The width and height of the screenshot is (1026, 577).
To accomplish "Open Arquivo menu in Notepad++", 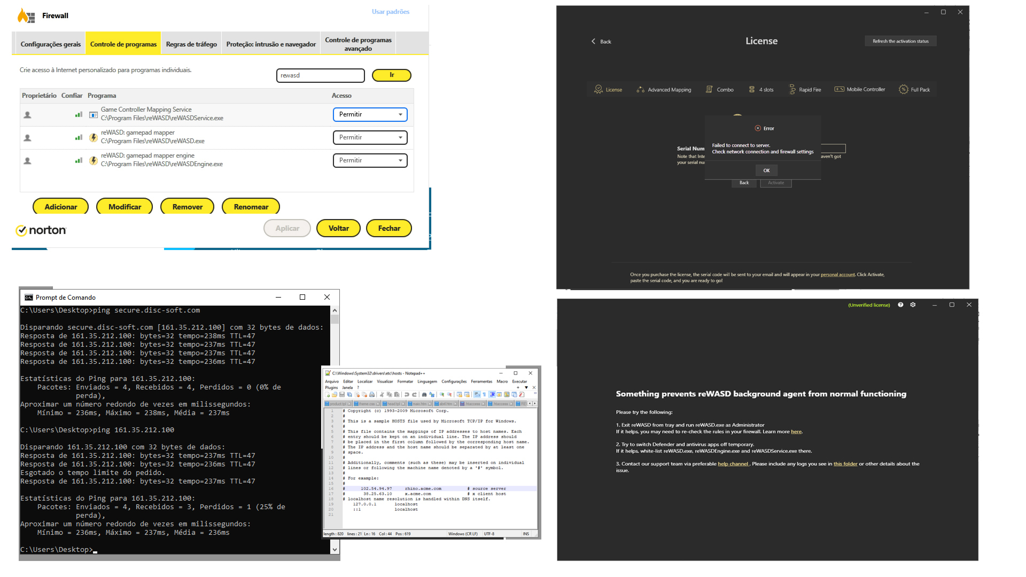I will (332, 381).
